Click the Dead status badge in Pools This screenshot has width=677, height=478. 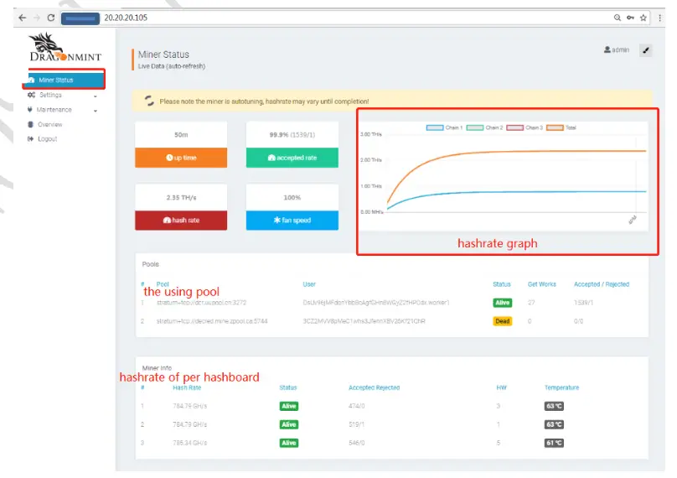coord(503,321)
